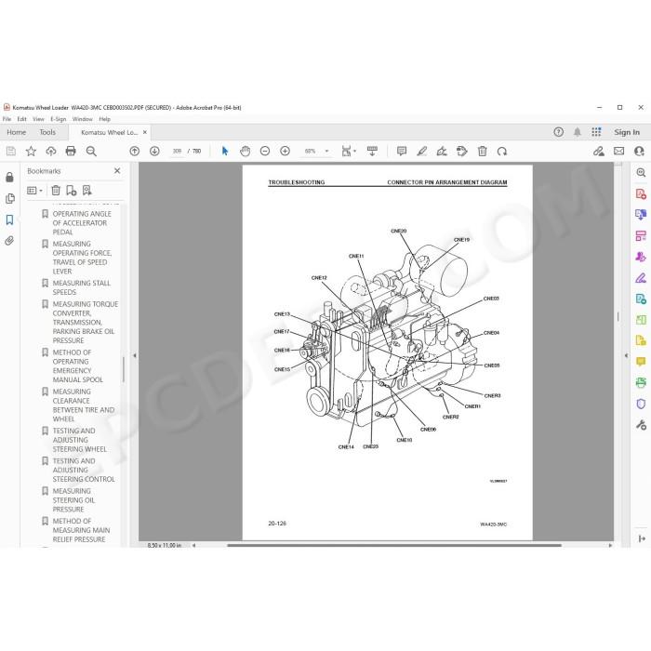Screen dimensions: 651x651
Task: Click the Stamp tool in the toolbar
Action: pos(461,151)
